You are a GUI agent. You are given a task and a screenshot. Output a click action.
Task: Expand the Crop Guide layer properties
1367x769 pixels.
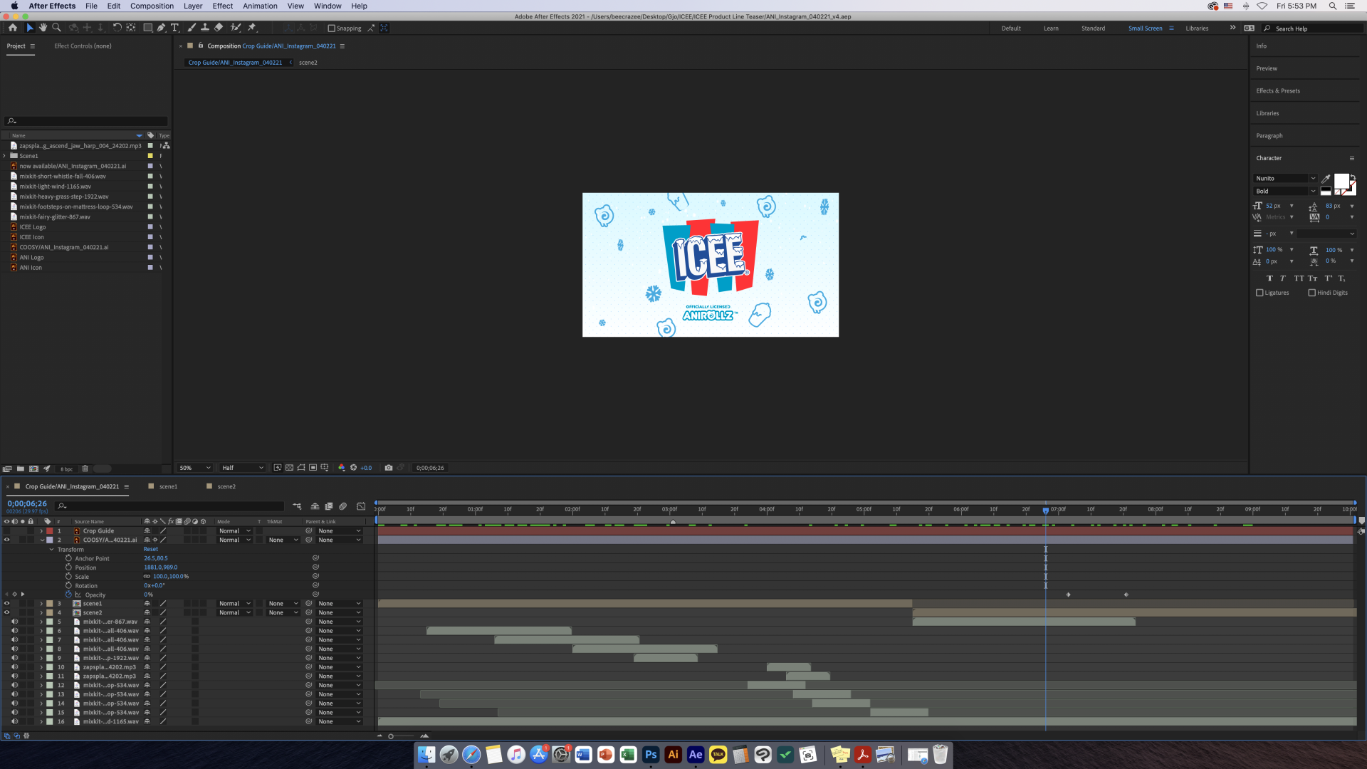click(41, 530)
